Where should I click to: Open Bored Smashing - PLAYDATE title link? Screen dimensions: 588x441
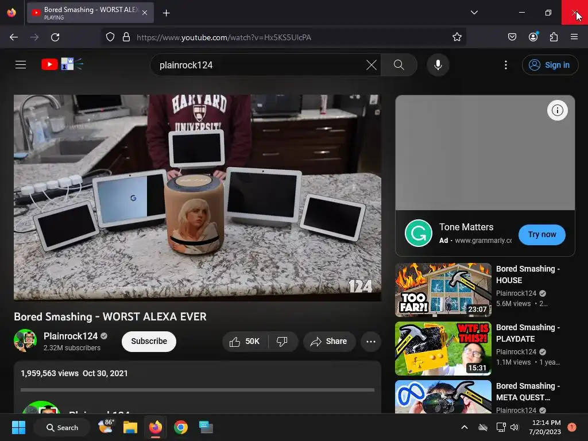pyautogui.click(x=528, y=333)
